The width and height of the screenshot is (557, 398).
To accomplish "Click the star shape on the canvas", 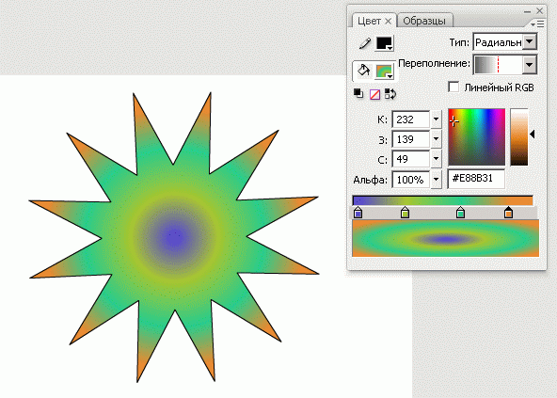I will point(174,237).
